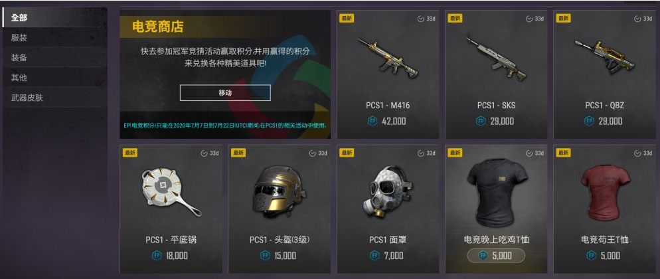Click the 最新 badge on PCS1 - QBZ card
The width and height of the screenshot is (660, 279).
(563, 18)
